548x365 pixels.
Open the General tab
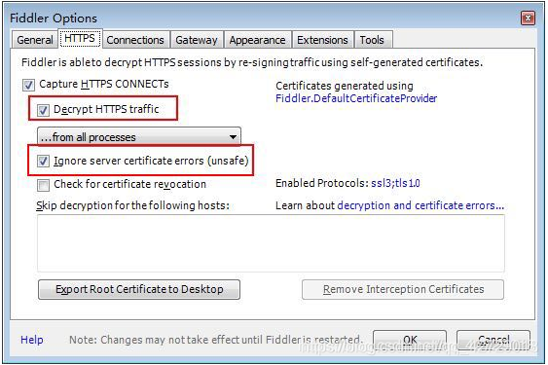35,40
